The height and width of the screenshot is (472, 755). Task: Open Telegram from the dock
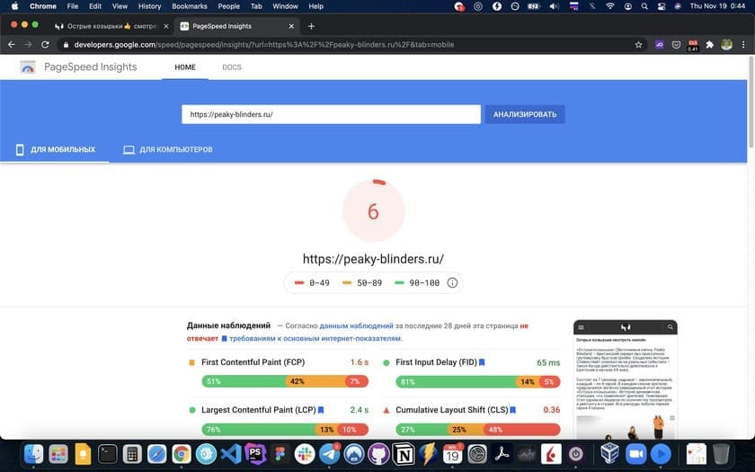pyautogui.click(x=330, y=454)
